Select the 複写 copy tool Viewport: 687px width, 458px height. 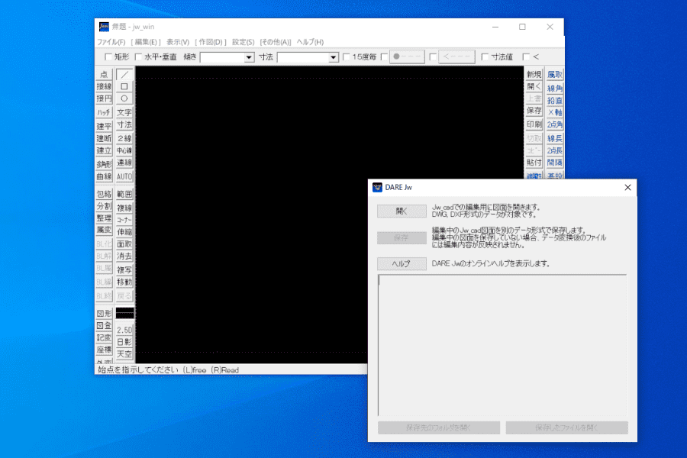[124, 269]
